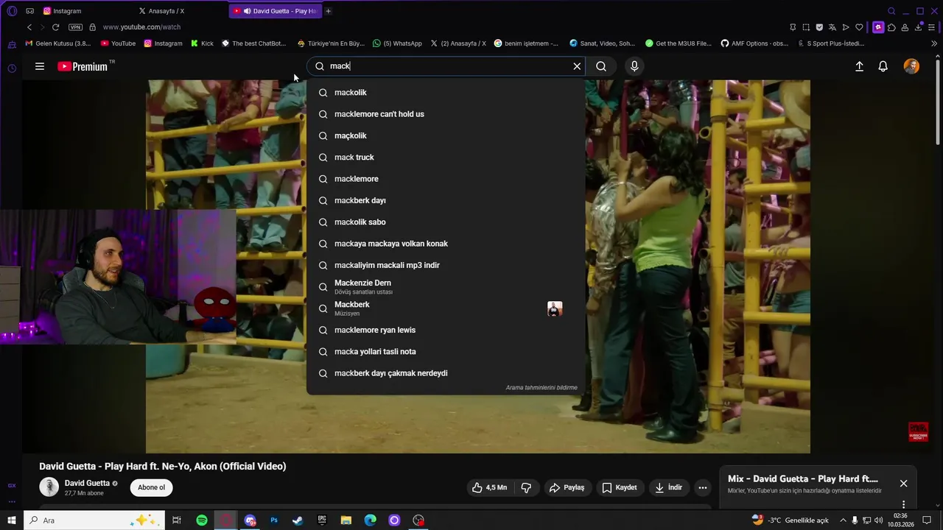Save video with the Kaydet button
Viewport: 943px width, 530px height.
(x=620, y=487)
